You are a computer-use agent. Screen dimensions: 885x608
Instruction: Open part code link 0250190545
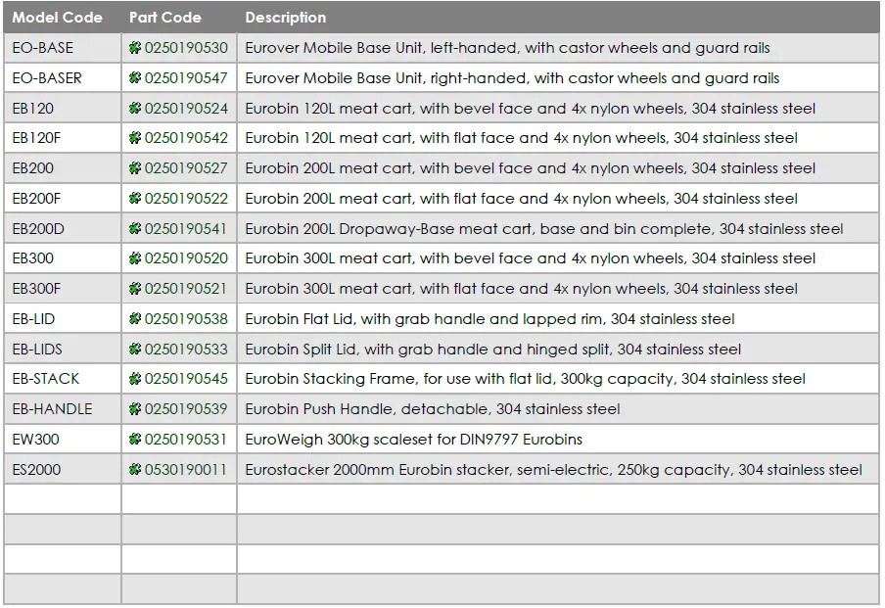pos(186,379)
